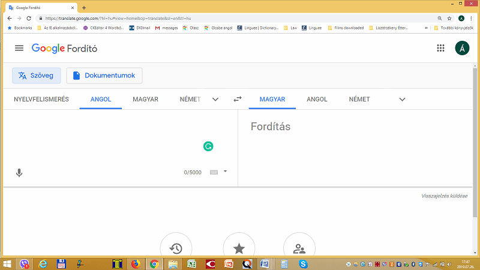
Task: Open Word from the taskbar
Action: point(265,264)
